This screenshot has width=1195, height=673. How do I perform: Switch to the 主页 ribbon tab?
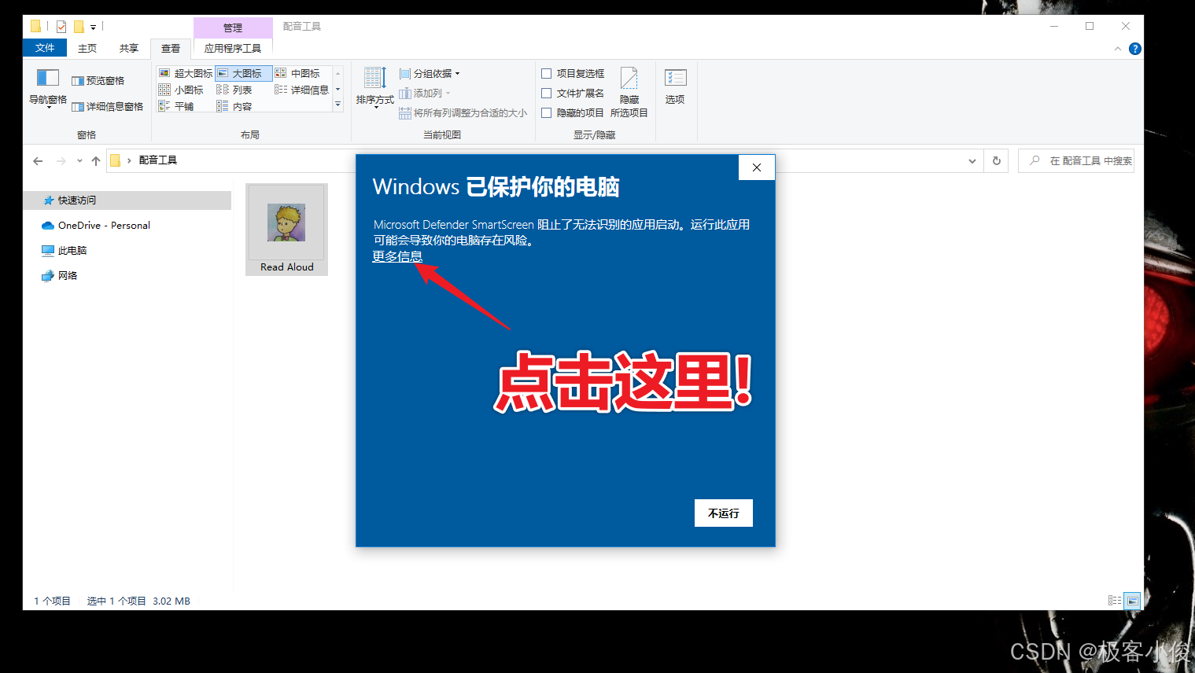[x=87, y=48]
